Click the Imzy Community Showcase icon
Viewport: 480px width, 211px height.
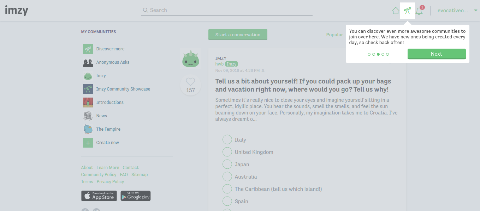point(88,89)
